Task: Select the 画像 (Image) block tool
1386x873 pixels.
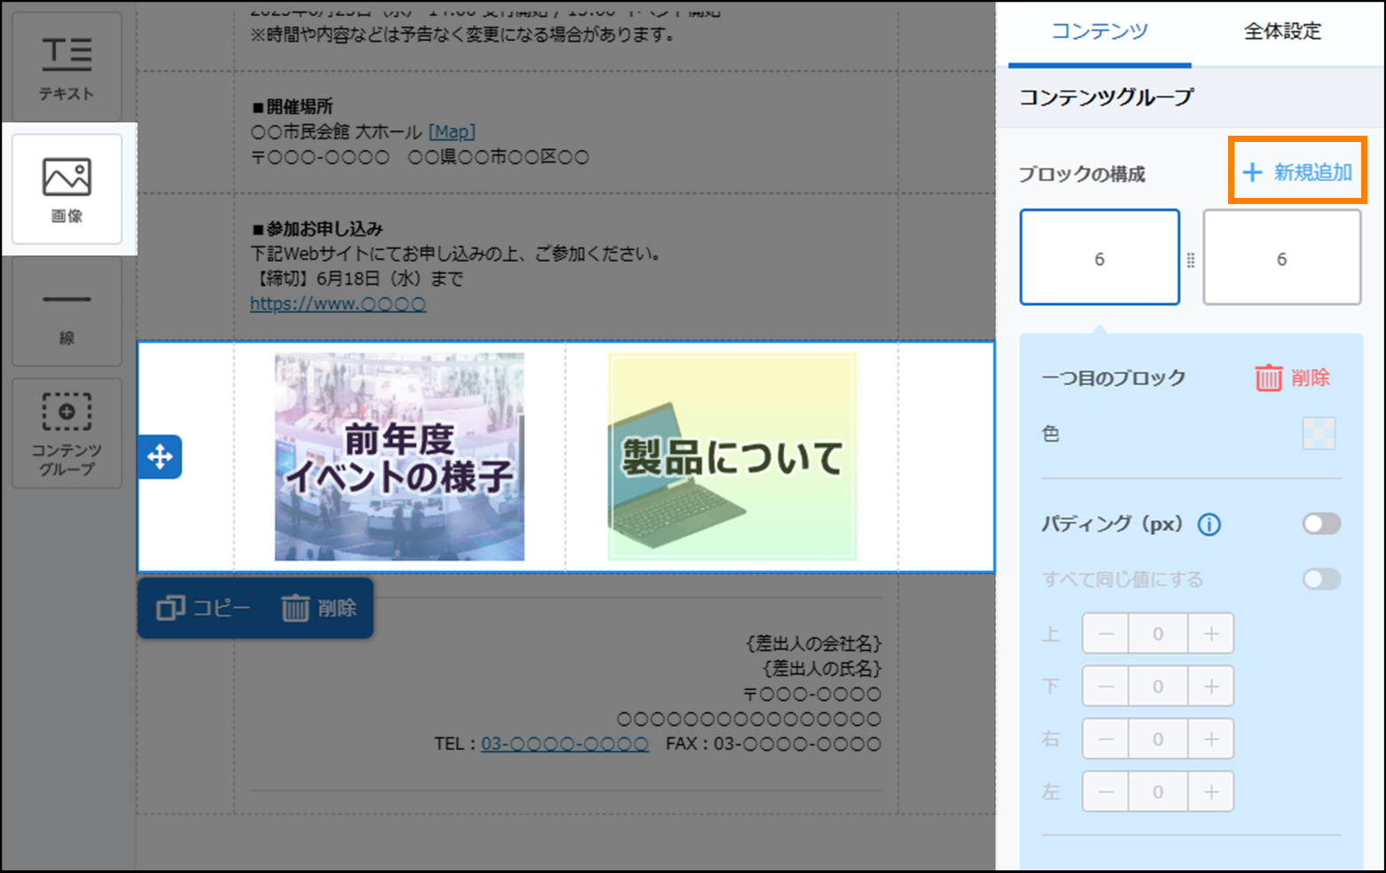Action: pos(67,189)
